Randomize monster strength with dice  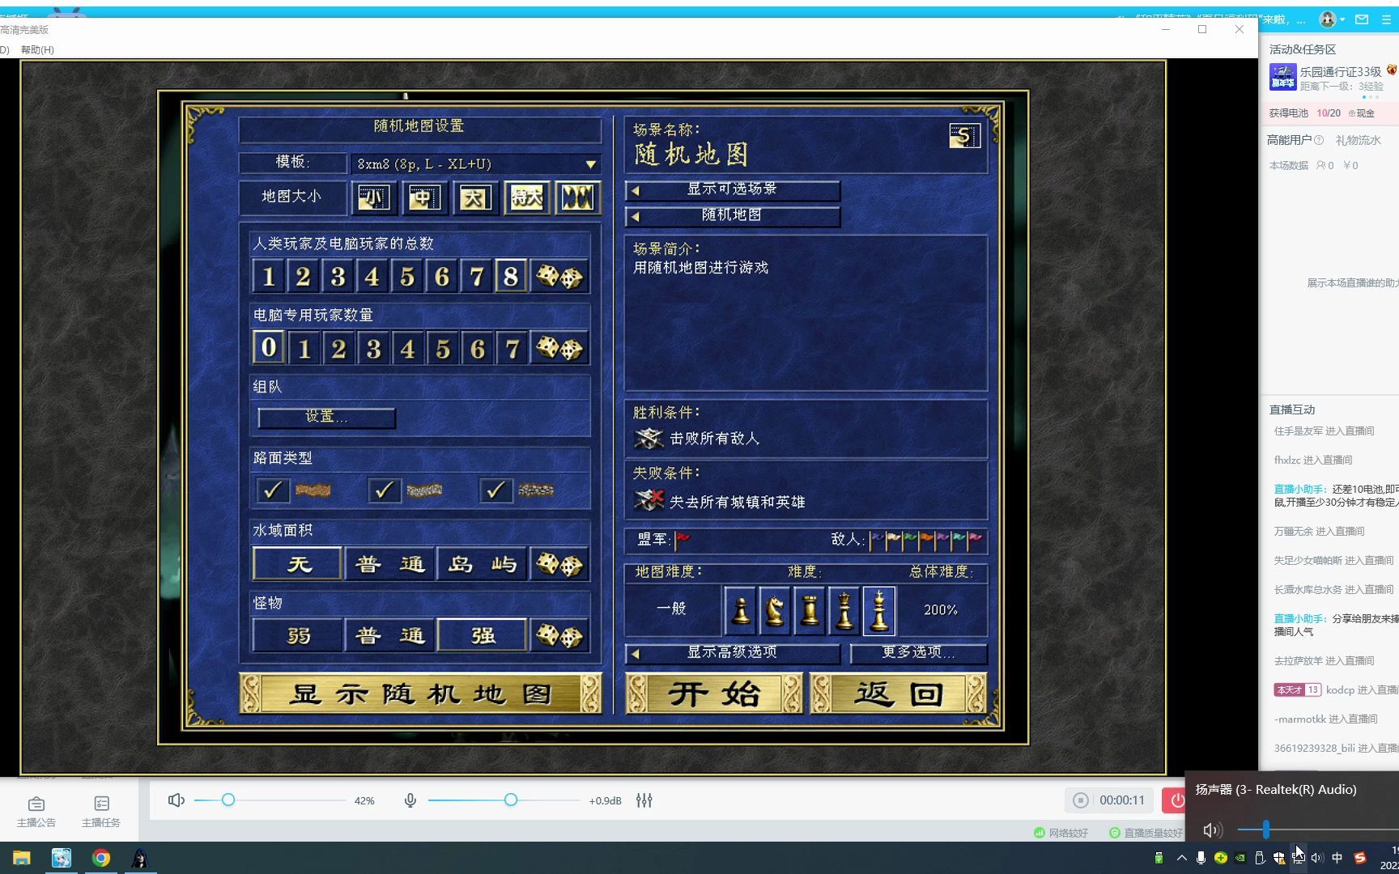(559, 636)
